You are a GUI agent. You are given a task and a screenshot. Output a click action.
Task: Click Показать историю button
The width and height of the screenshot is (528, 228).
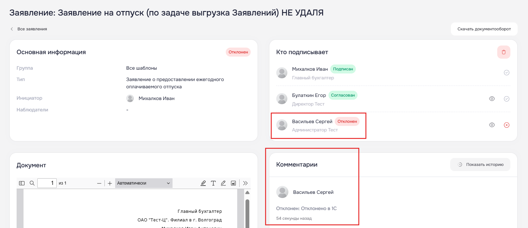[x=480, y=165]
